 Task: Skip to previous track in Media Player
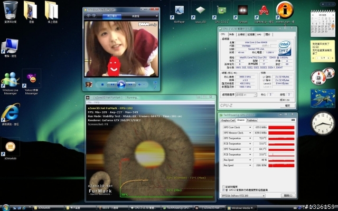pyautogui.click(x=112, y=84)
